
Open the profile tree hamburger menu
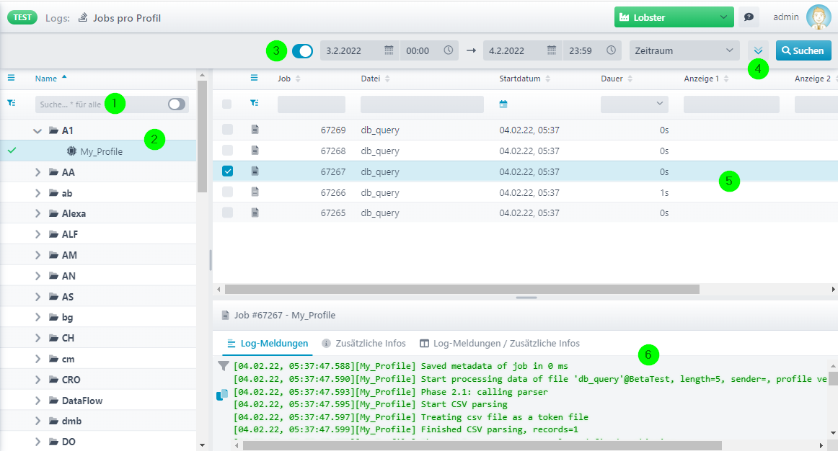[12, 78]
